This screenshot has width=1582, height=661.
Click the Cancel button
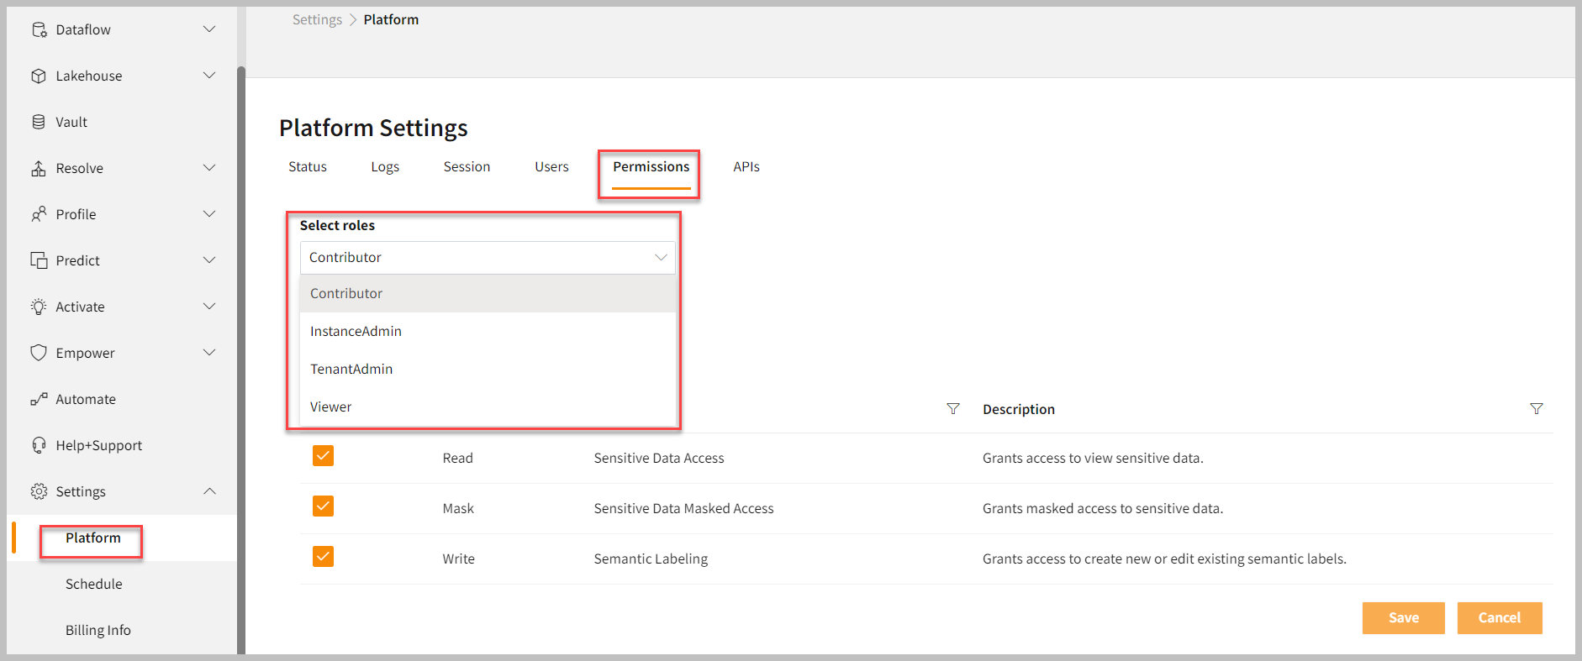click(x=1499, y=617)
